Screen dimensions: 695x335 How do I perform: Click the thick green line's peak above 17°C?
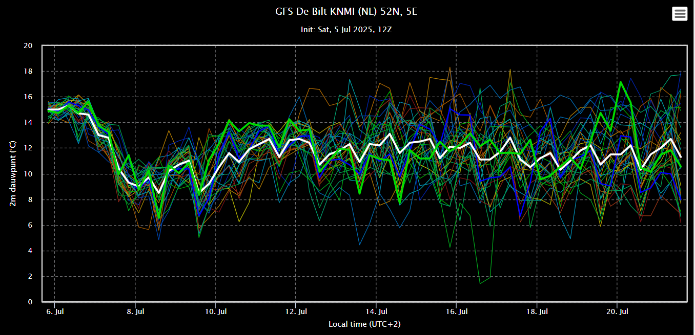(x=621, y=82)
